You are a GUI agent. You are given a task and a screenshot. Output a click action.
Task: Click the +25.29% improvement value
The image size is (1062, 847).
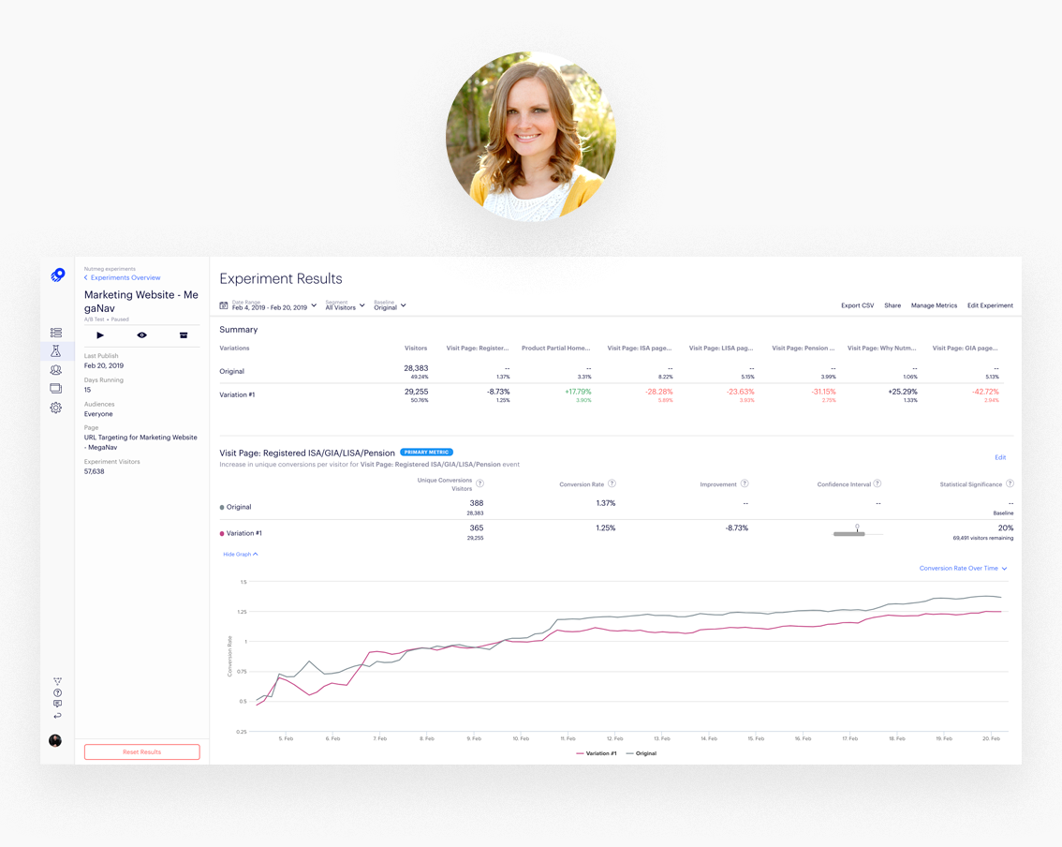(x=903, y=392)
